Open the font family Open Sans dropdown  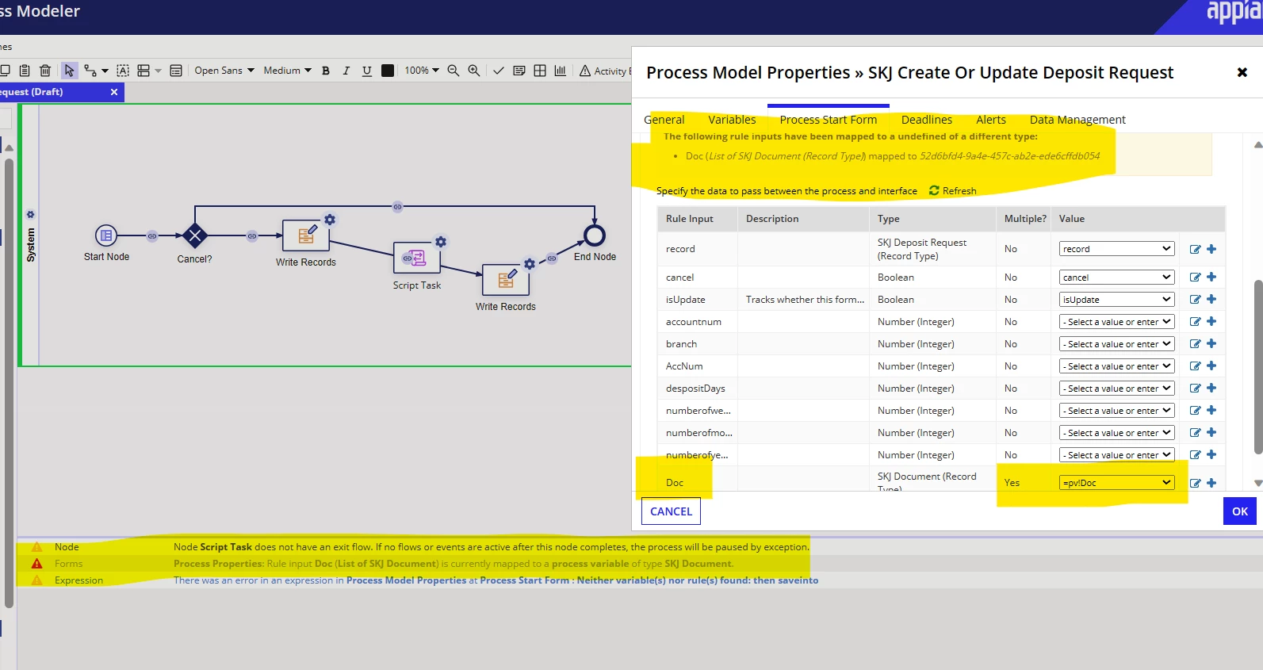click(224, 71)
